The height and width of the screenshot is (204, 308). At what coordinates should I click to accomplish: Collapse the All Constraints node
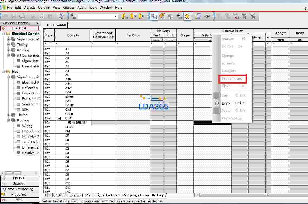pyautogui.click(x=8, y=55)
